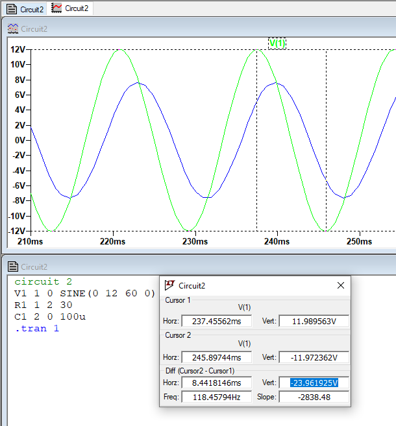396x426 pixels.
Task: Switch to the second Circuit2 waveform tab
Action: click(x=77, y=8)
